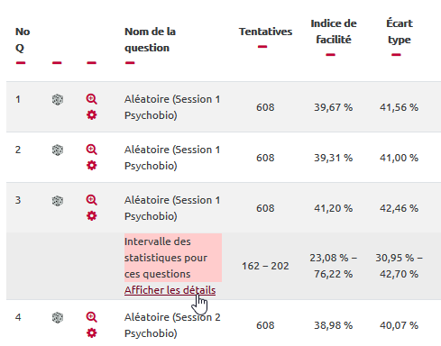Preview question 3 with magnifier icon
Viewport: 441px width, 346px height.
pos(92,200)
